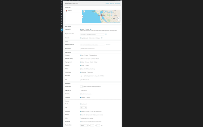The height and width of the screenshot is (127, 203).
Task: Select Post title + post excerpt radio
Action: click(91, 111)
